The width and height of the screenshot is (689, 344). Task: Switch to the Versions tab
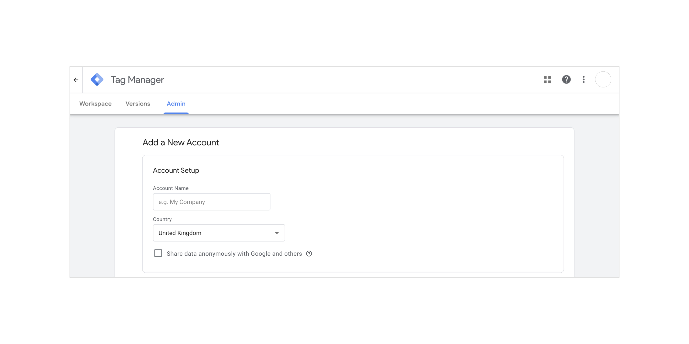point(138,104)
